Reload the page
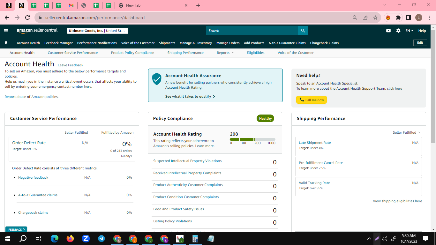 click(x=27, y=18)
